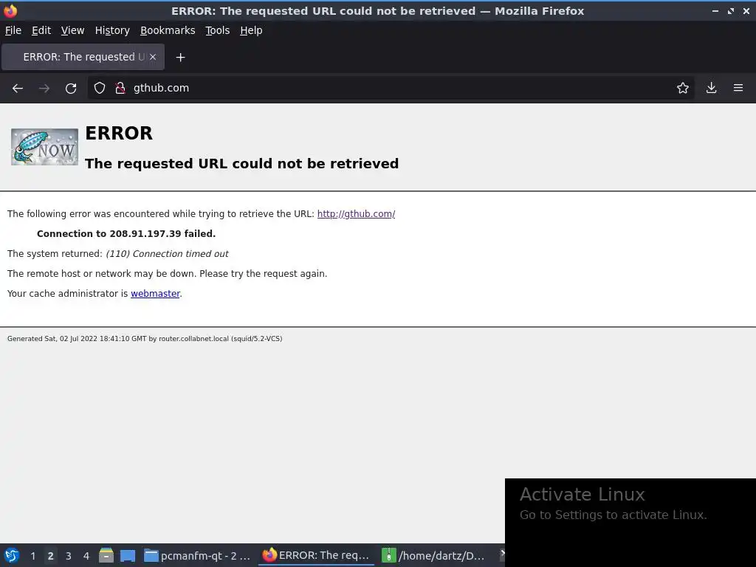Click the 'Generated Sat, 02 Jul 2022' footer text

pos(145,339)
